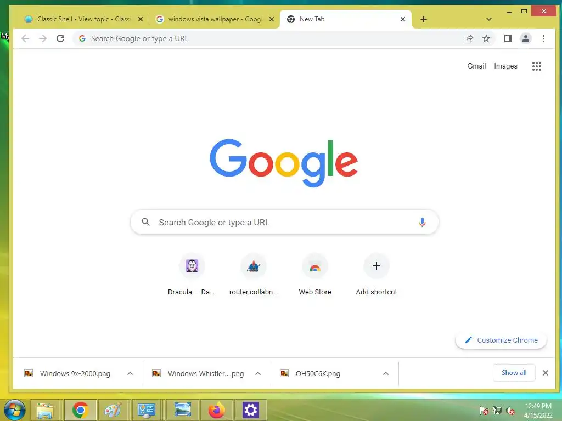Click the Google logo

(284, 163)
